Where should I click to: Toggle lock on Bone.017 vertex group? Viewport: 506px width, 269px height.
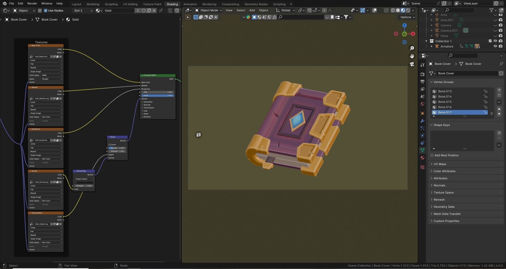click(485, 112)
